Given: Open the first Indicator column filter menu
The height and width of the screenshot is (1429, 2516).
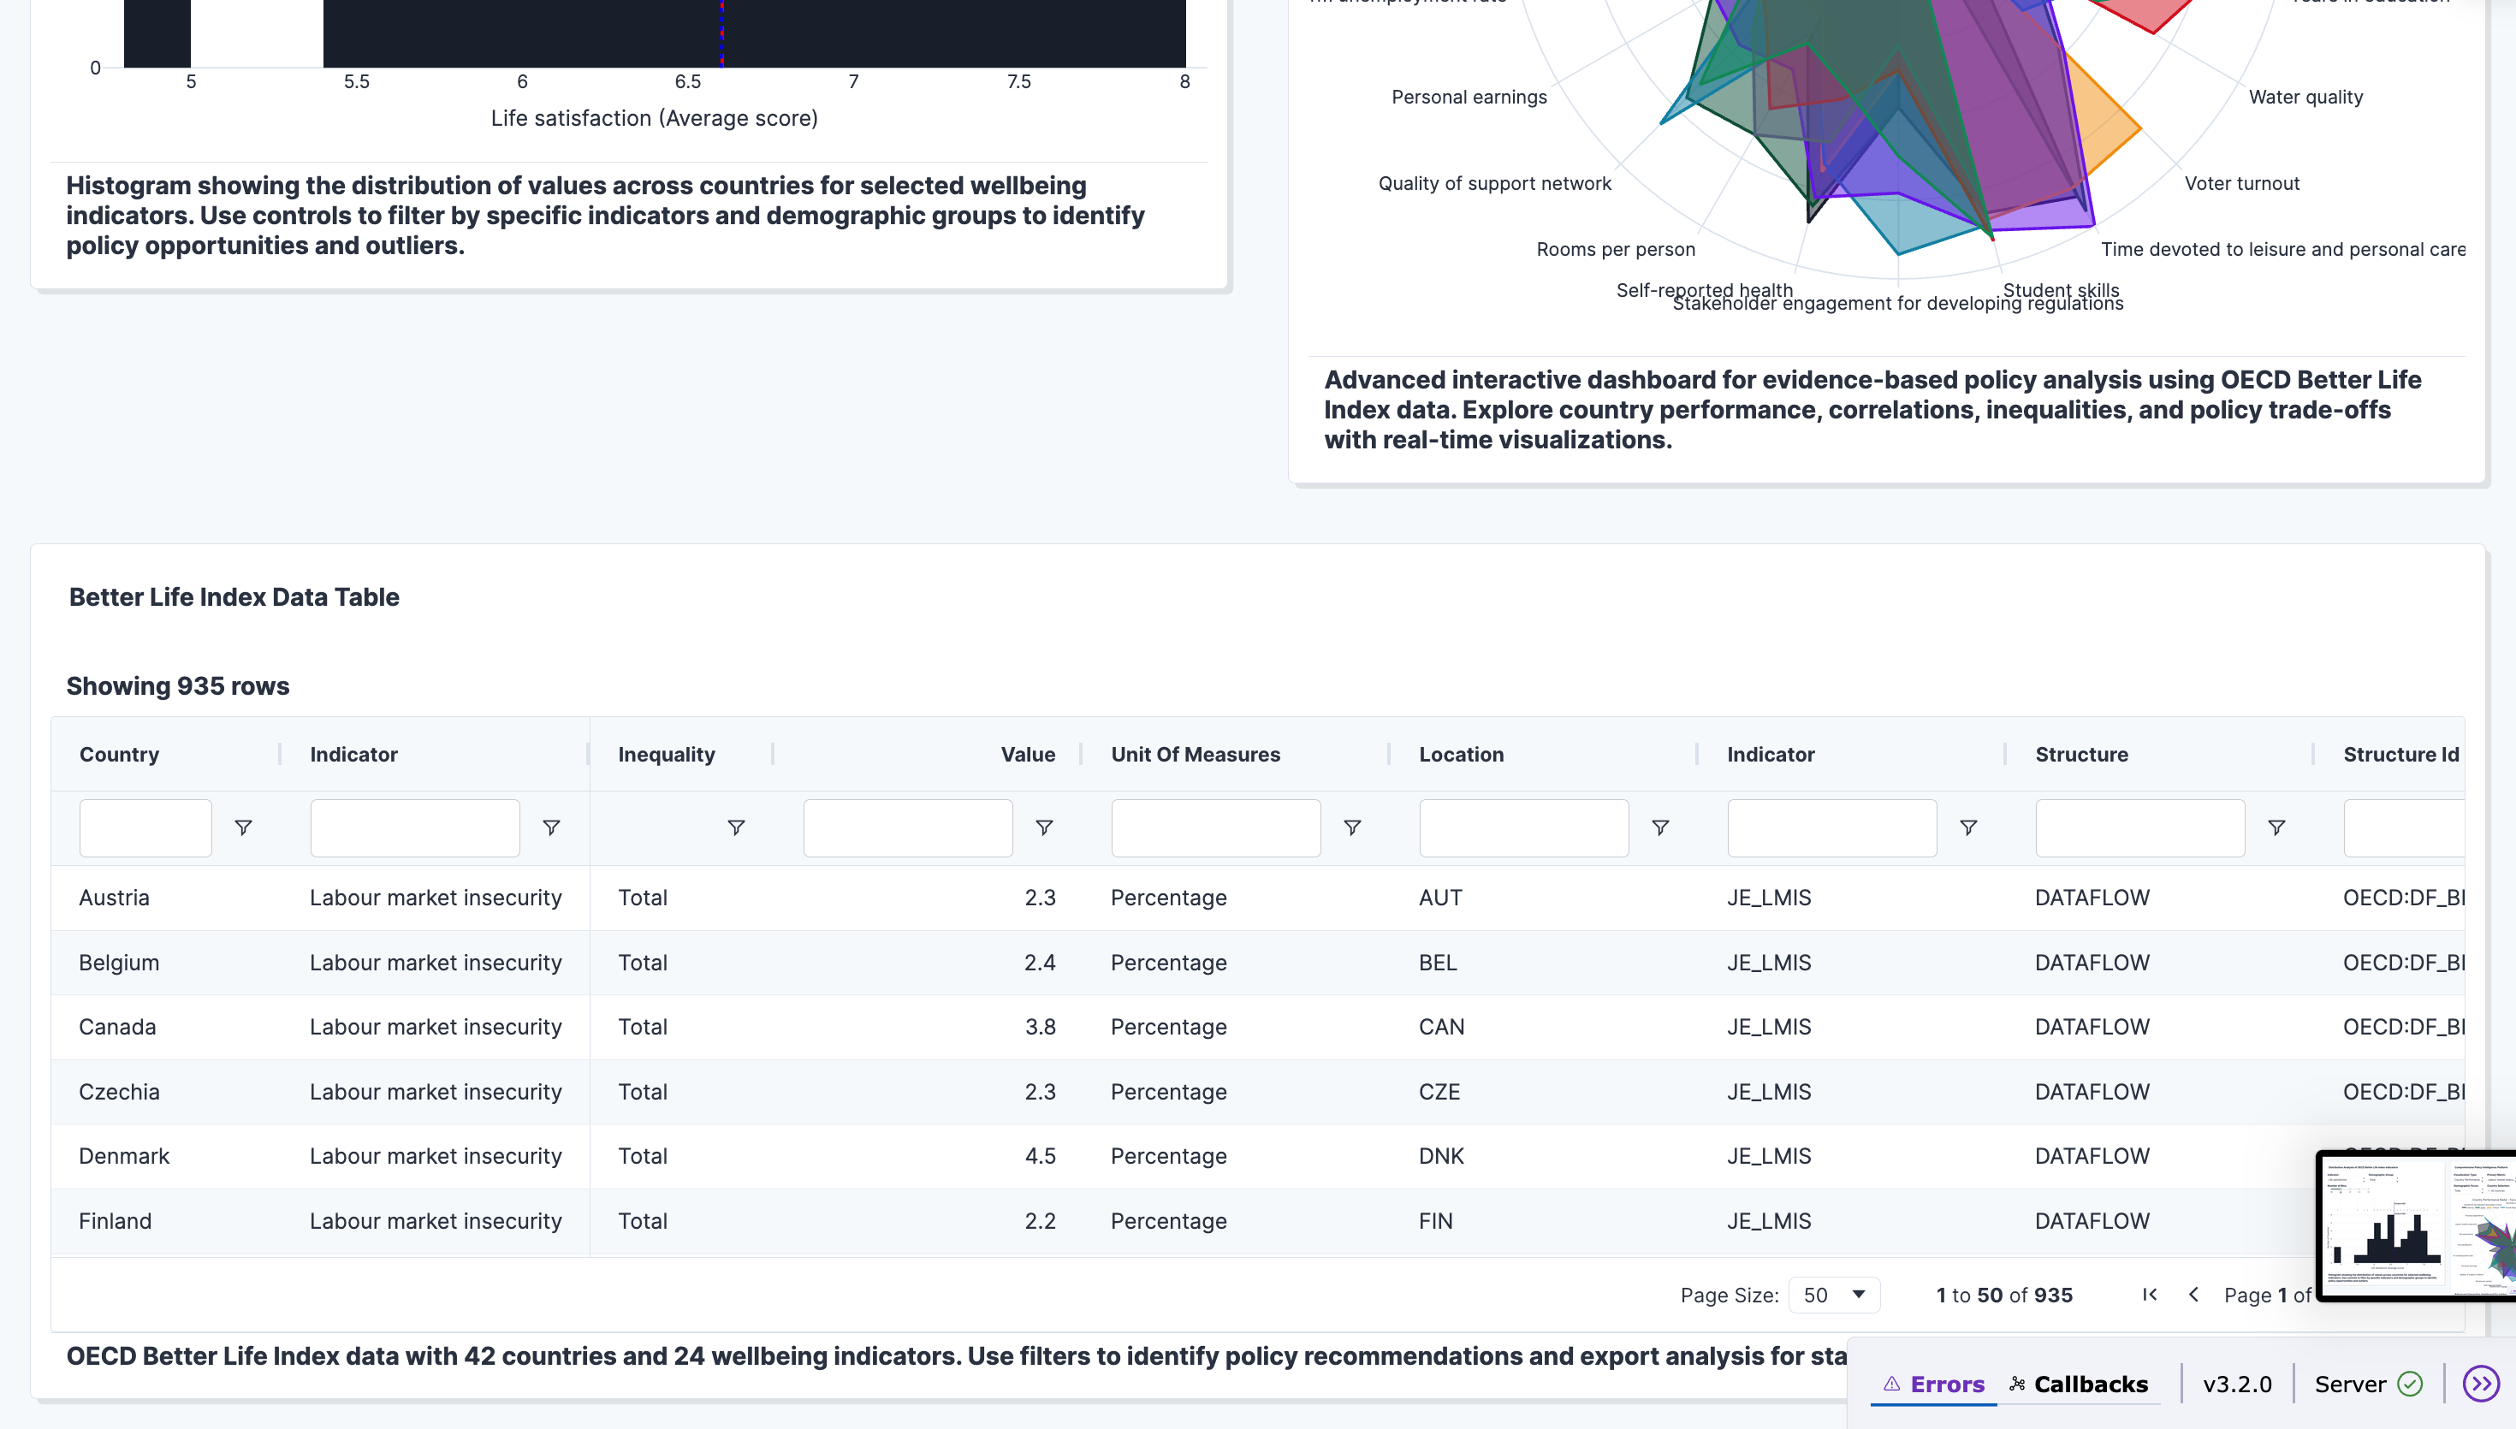Looking at the screenshot, I should coord(551,827).
